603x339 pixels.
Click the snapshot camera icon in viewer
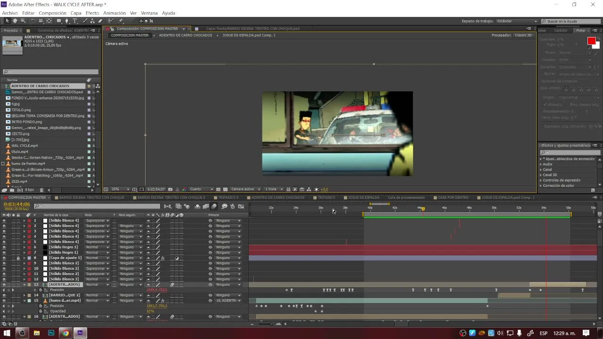point(171,189)
